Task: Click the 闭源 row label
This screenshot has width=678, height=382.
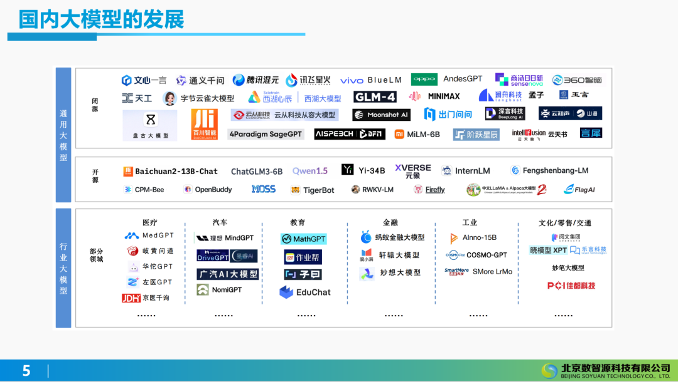Action: pos(95,105)
